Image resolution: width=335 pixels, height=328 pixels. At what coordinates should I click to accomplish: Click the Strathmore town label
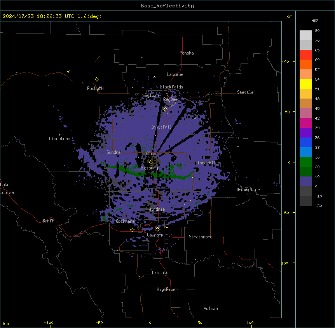click(201, 237)
